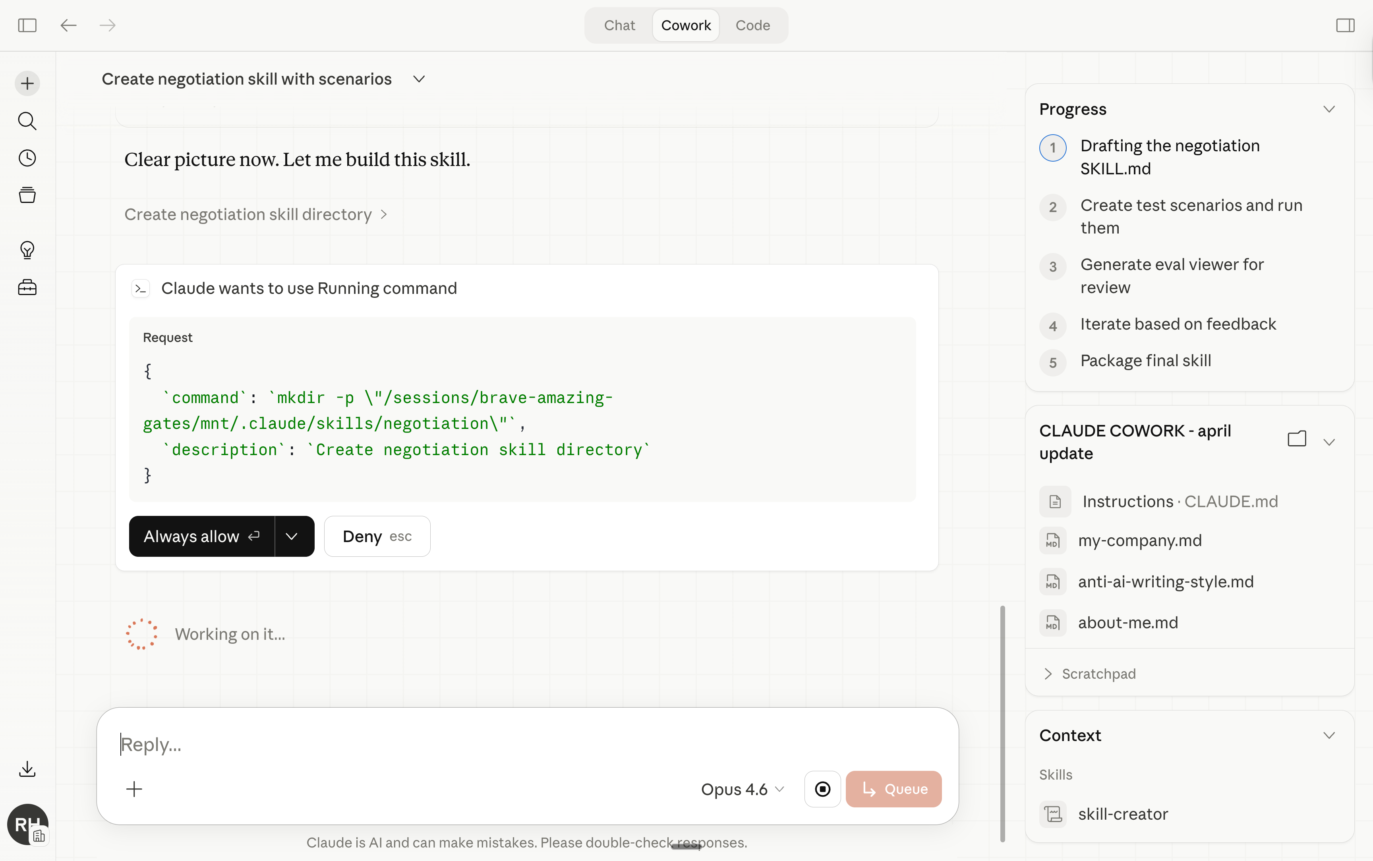Open the toolbox icon in left sidebar
The height and width of the screenshot is (861, 1373).
(27, 288)
